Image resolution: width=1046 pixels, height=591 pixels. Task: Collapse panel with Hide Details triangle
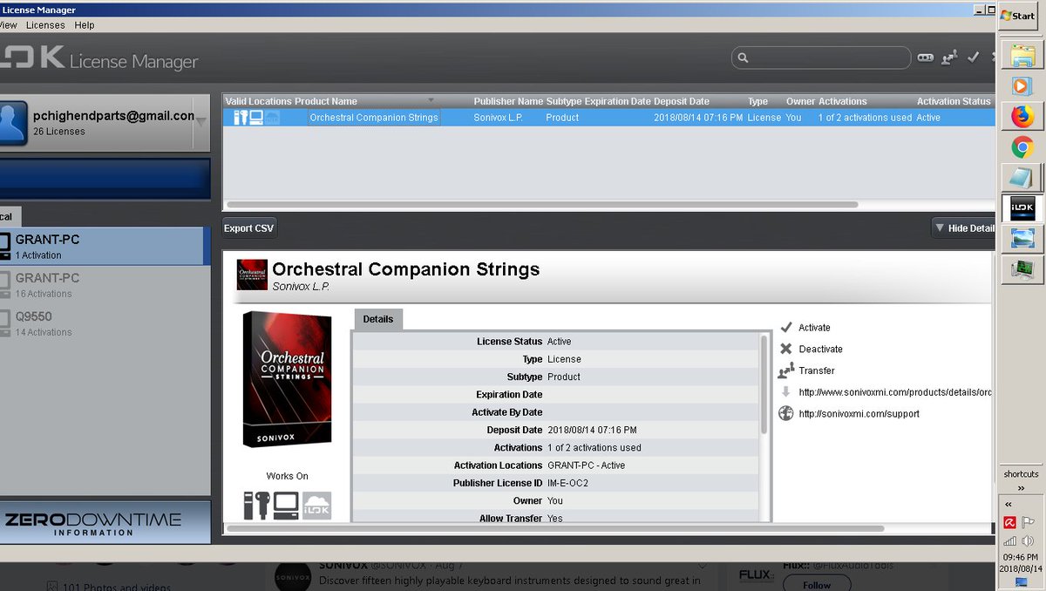click(940, 228)
